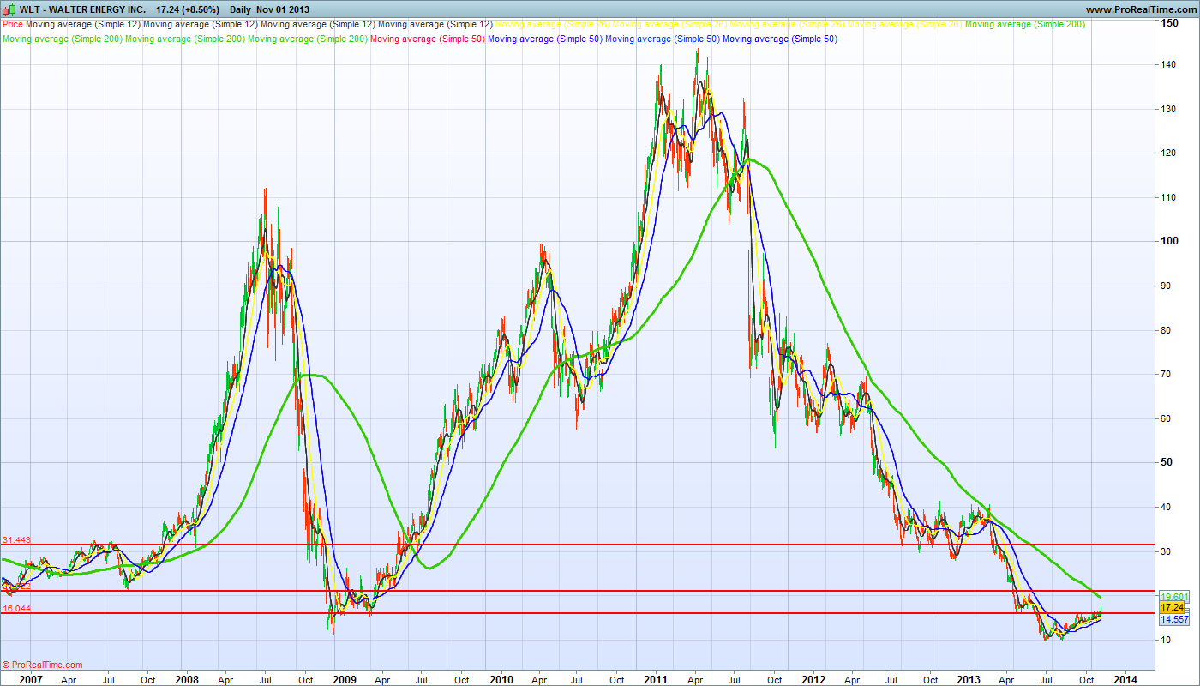Click the 50 price axis value
This screenshot has width=1200, height=686.
coord(1167,463)
